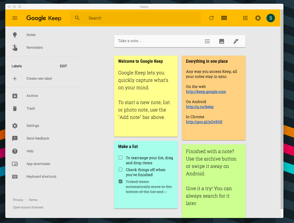Open the g.co/keep link
The image size is (294, 223).
tap(200, 107)
